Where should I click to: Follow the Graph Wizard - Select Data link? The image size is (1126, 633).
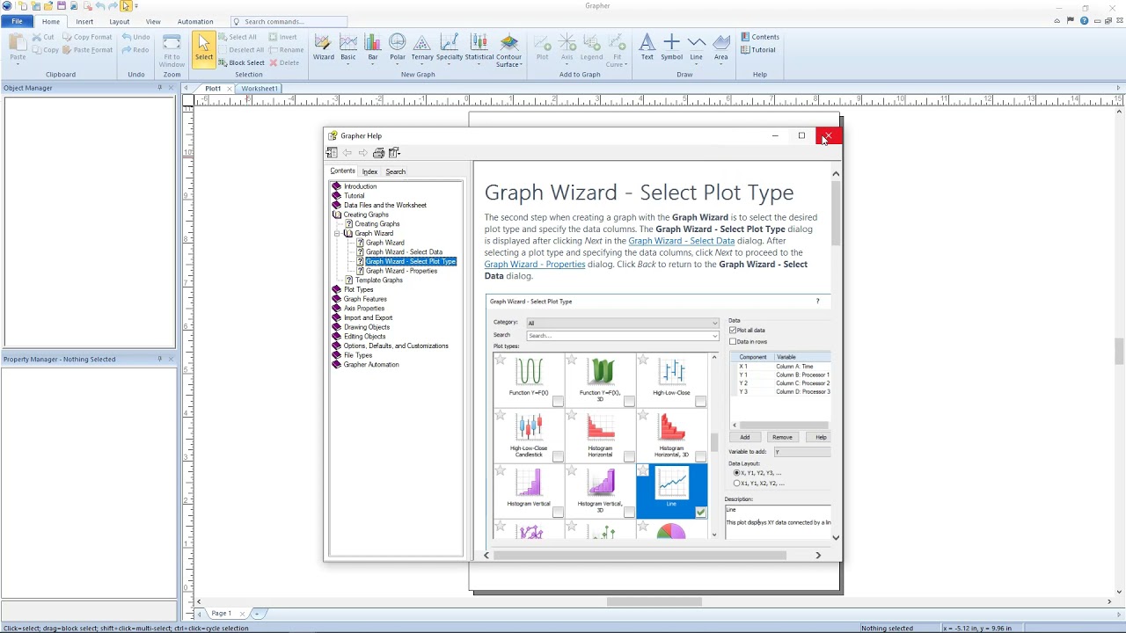tap(681, 241)
